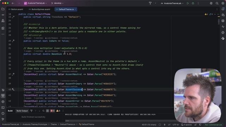This screenshot has width=226, height=127.
Task: Click the AvaloniaThemeLab breadcrumb
Action: tap(11, 125)
